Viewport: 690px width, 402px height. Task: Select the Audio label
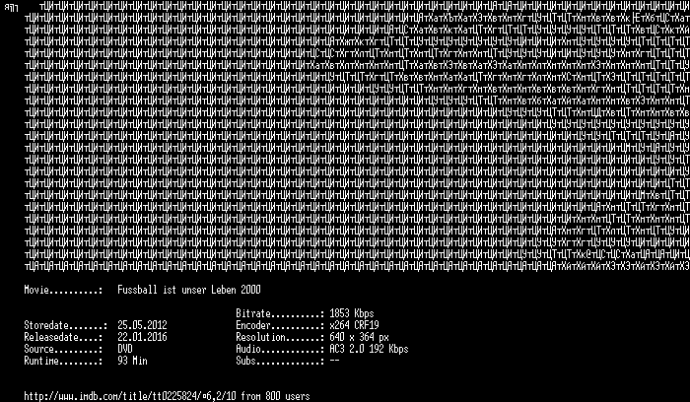tap(280, 349)
